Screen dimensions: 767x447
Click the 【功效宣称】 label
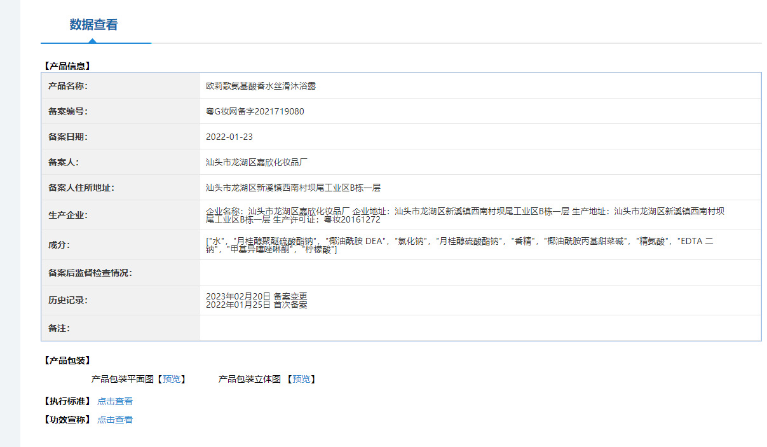point(67,420)
